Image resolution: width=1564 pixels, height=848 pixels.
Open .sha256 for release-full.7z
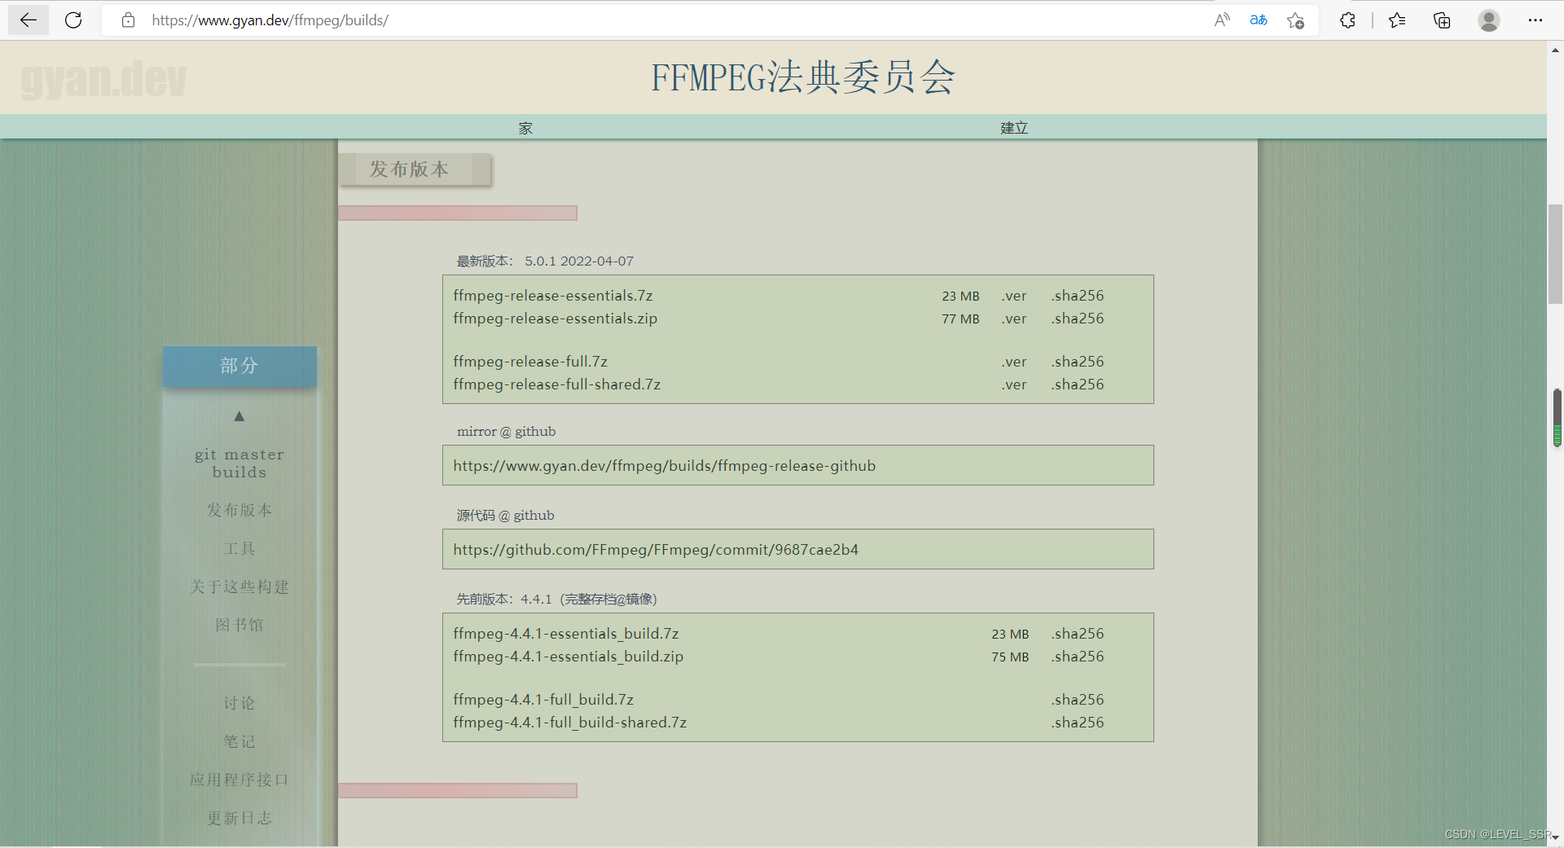pos(1077,362)
